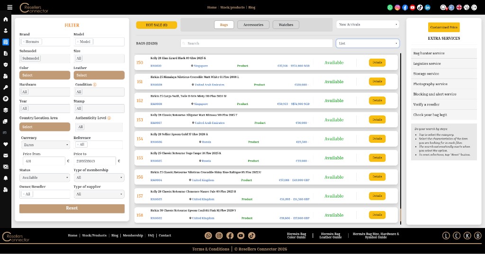Click the Submodel filter field
Viewport: 485px width, 254px height.
tap(45, 58)
